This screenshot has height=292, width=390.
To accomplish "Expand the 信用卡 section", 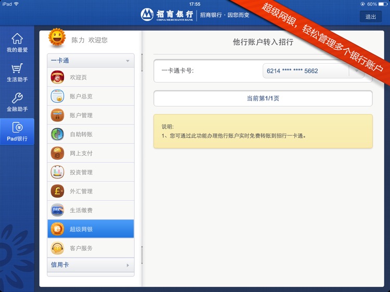I will (90, 265).
